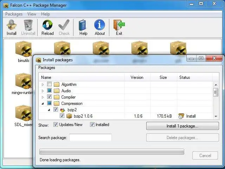Viewport: 225px width, 169px height.
Task: Click the Falcon C++ title bar app icon
Action: 6,6
